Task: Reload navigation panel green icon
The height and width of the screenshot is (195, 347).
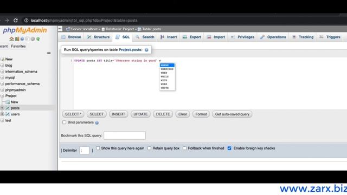Action: 38,39
